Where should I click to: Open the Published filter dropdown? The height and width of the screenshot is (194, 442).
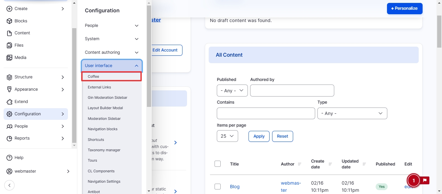point(232,91)
